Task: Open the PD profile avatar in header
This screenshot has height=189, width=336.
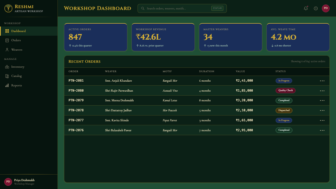Action: pos(326,8)
